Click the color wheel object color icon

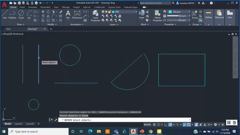(165, 12)
